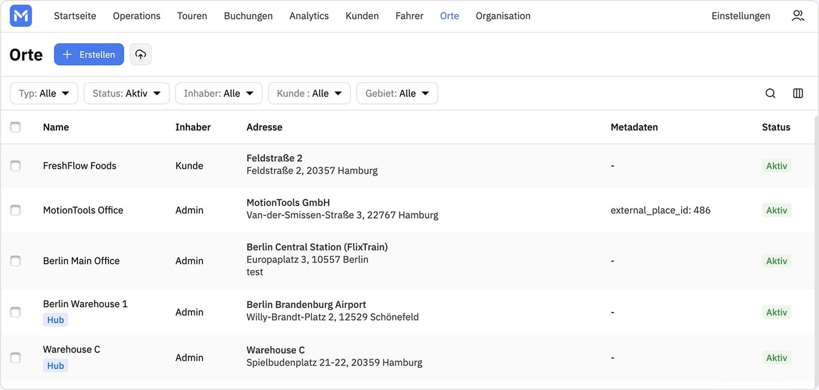This screenshot has width=819, height=390.
Task: Click the Spielbudenplatz 21-22 address line
Action: (335, 362)
